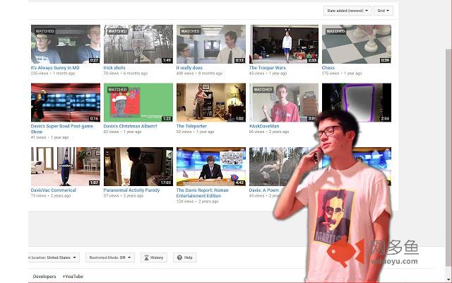Click the "124 views · 2 years ago" text
452x283 pixels.
point(198,201)
